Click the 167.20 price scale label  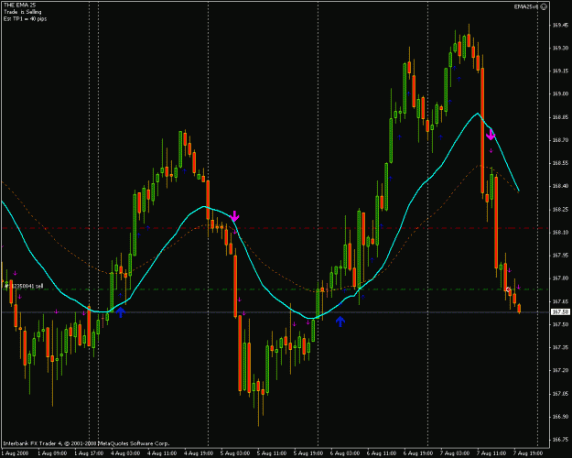pyautogui.click(x=561, y=370)
